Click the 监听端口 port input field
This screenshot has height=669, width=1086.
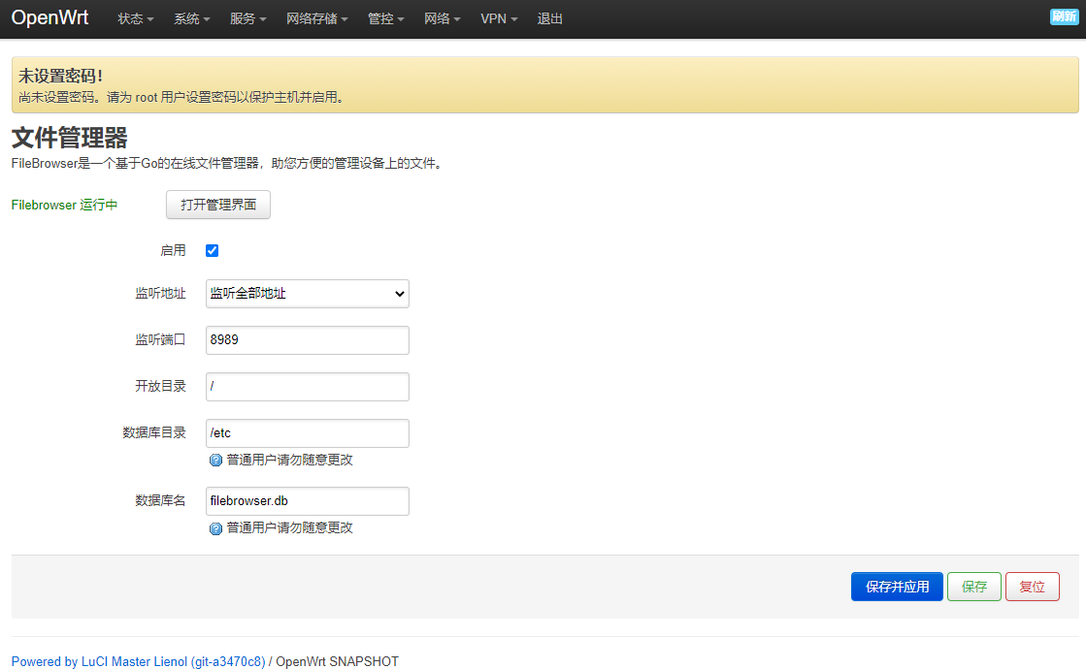tap(307, 340)
